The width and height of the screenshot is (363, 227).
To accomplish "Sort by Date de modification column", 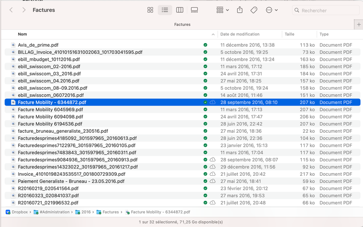I will 240,34.
